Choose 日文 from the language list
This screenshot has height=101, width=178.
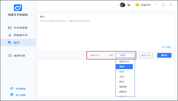click(124, 72)
